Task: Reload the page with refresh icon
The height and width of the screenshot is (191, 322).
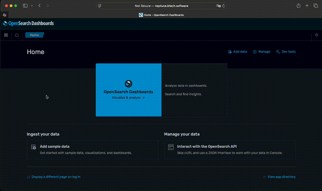Action: tap(224, 6)
